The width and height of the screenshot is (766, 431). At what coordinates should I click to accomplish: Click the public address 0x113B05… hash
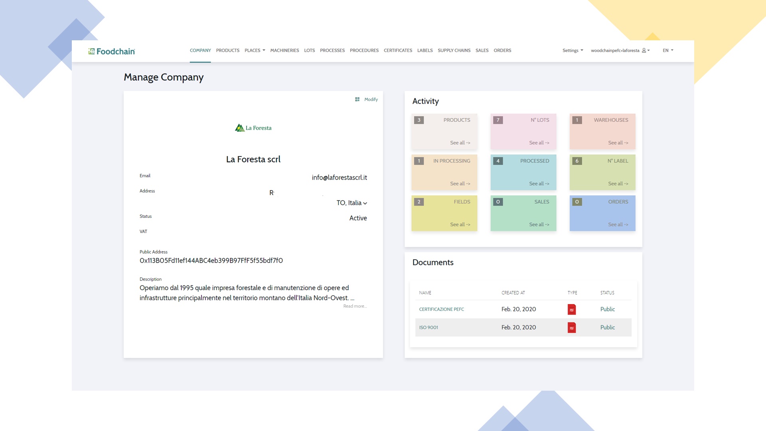point(211,261)
